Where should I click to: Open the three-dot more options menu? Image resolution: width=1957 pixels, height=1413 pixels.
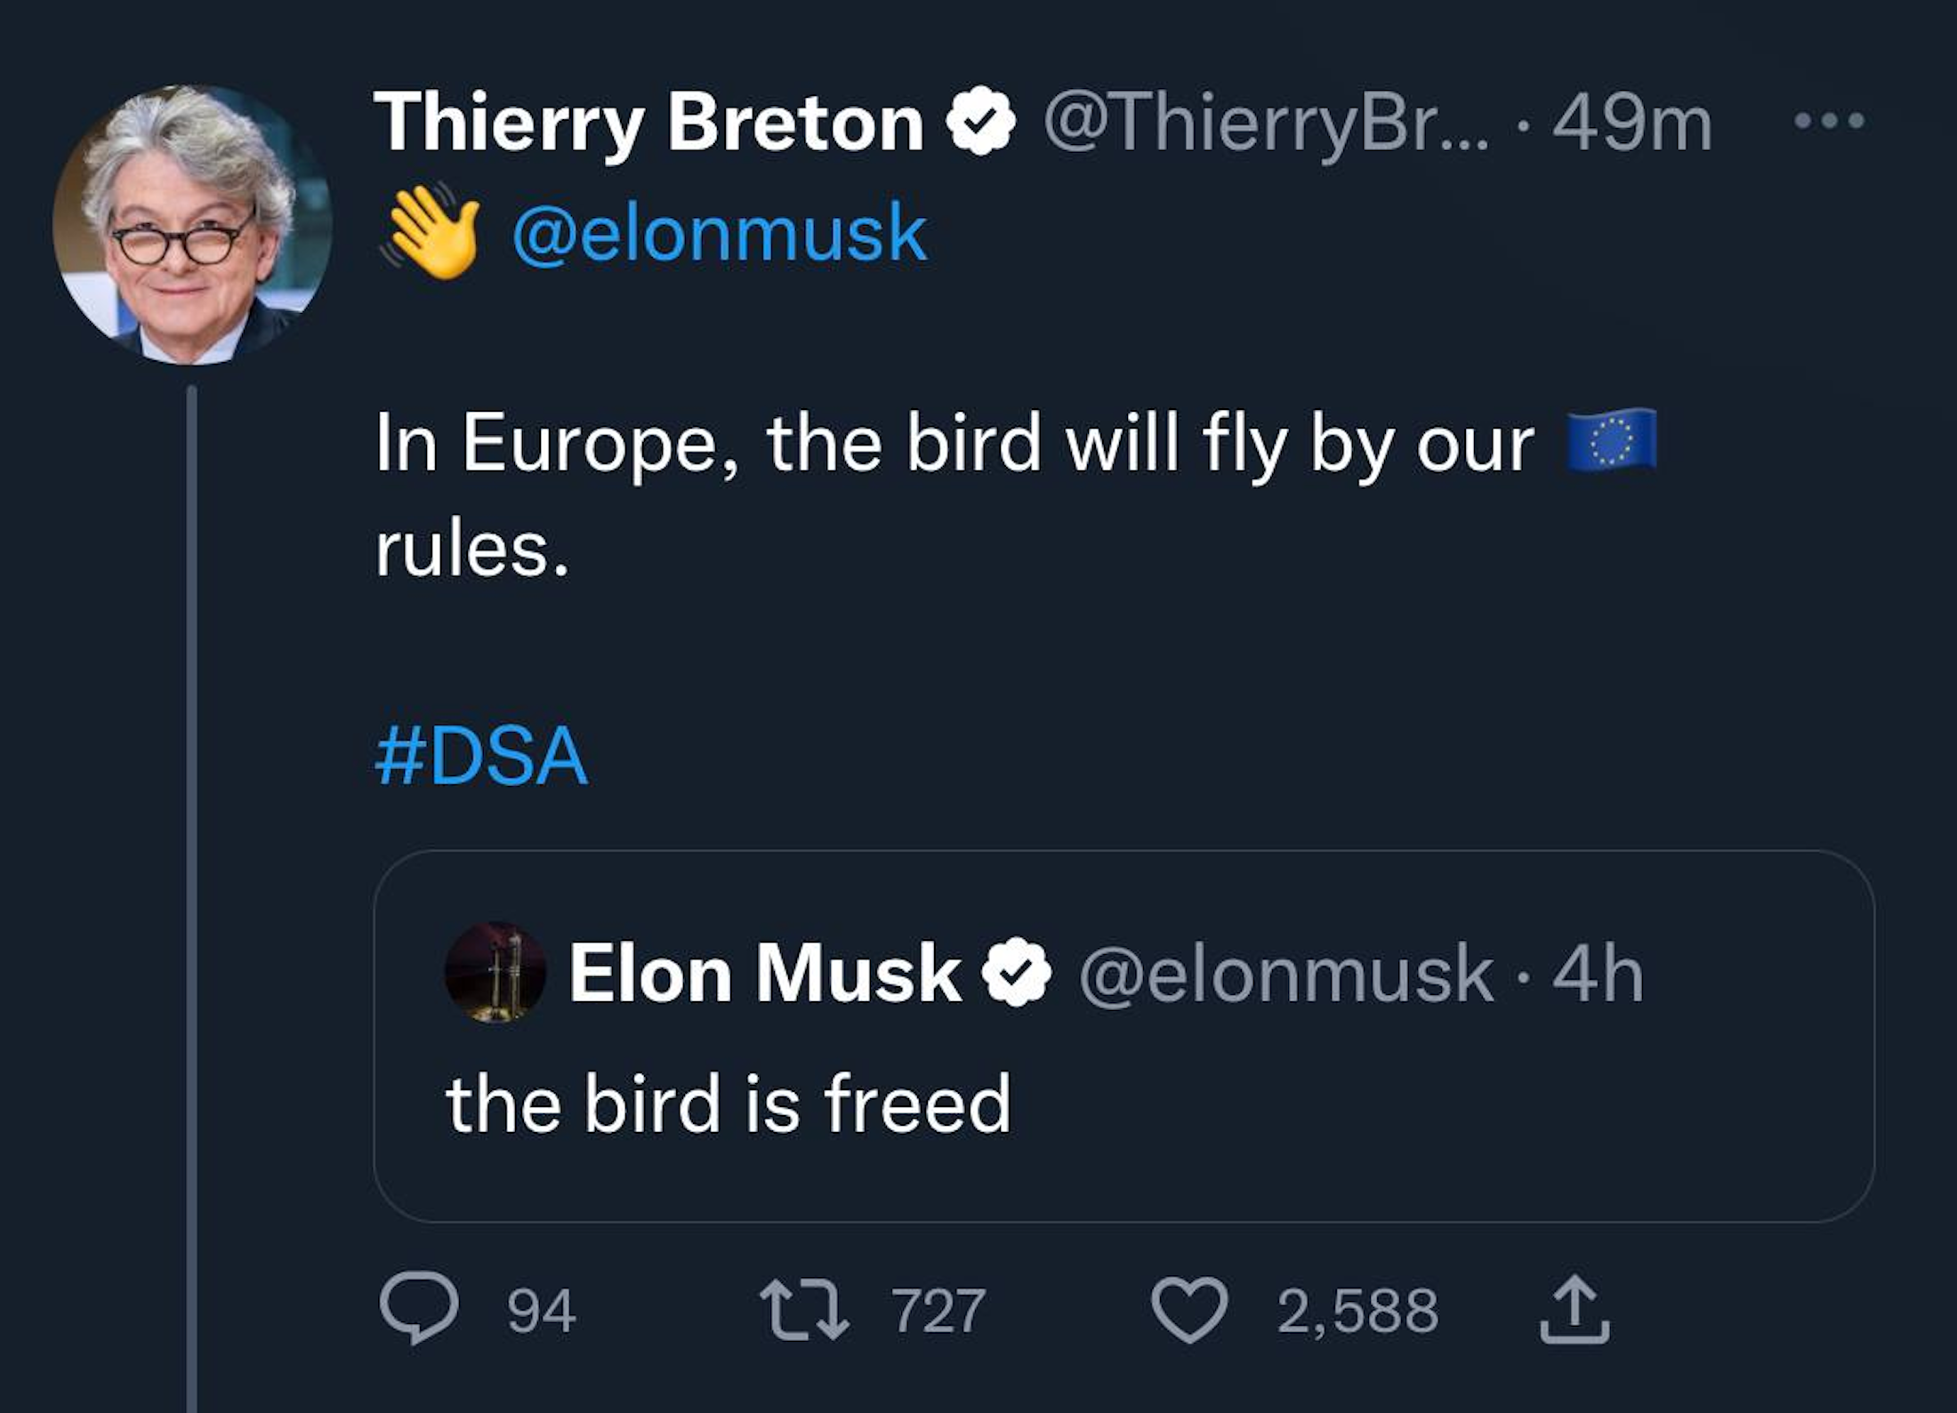pyautogui.click(x=1829, y=121)
